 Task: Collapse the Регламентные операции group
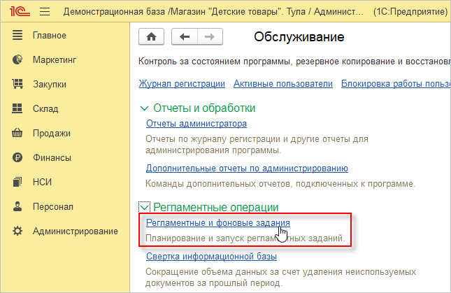[x=145, y=207]
